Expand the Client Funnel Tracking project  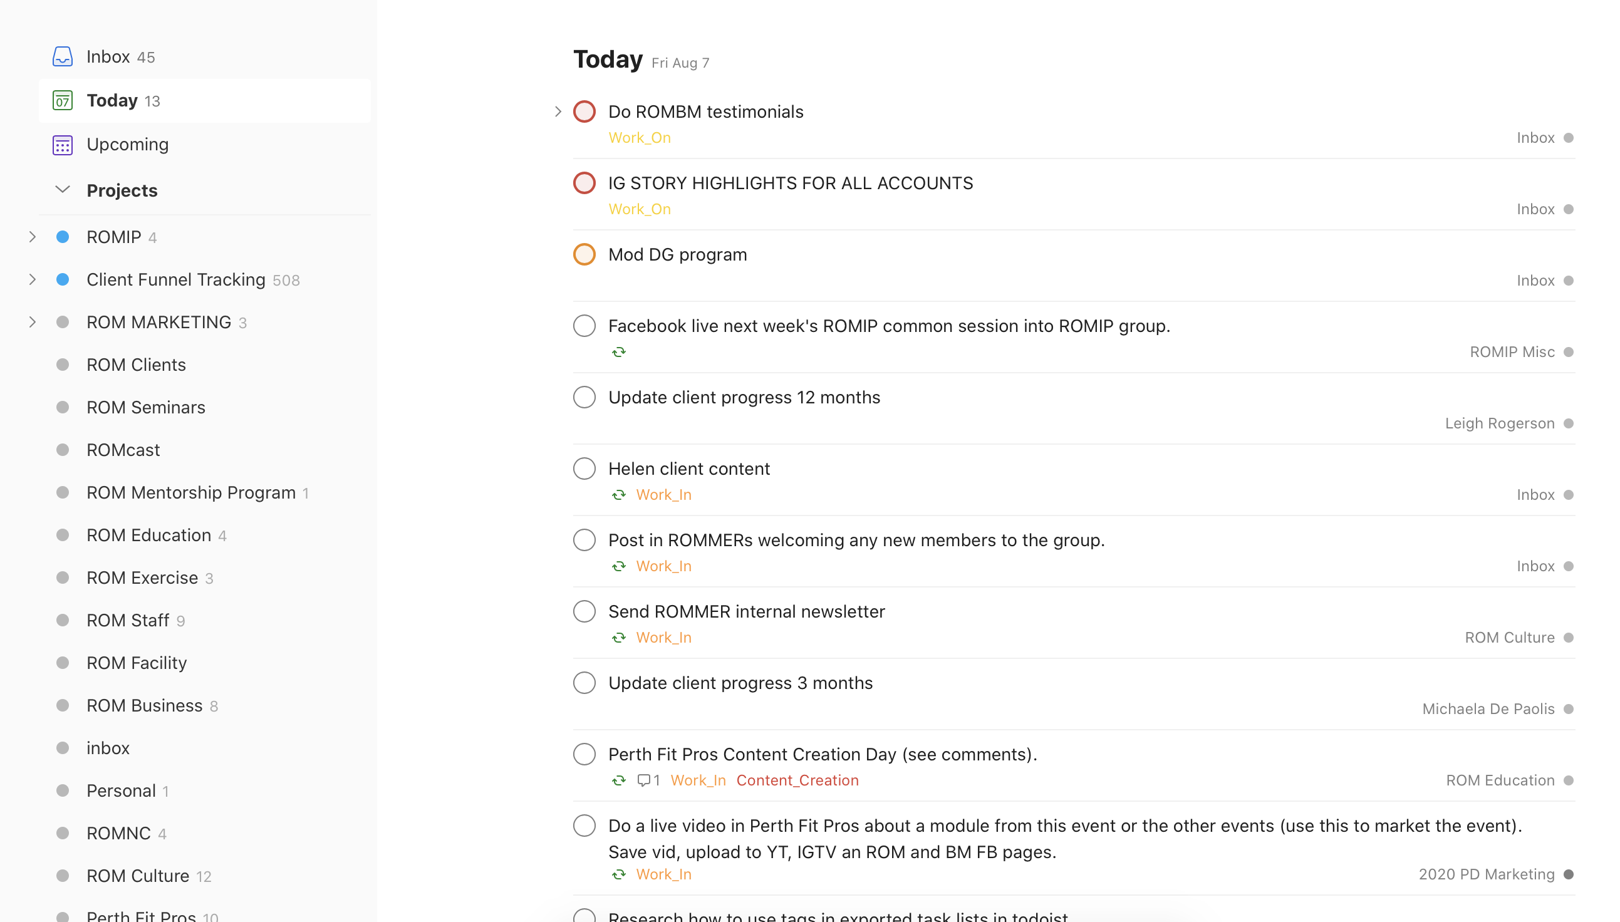tap(33, 279)
